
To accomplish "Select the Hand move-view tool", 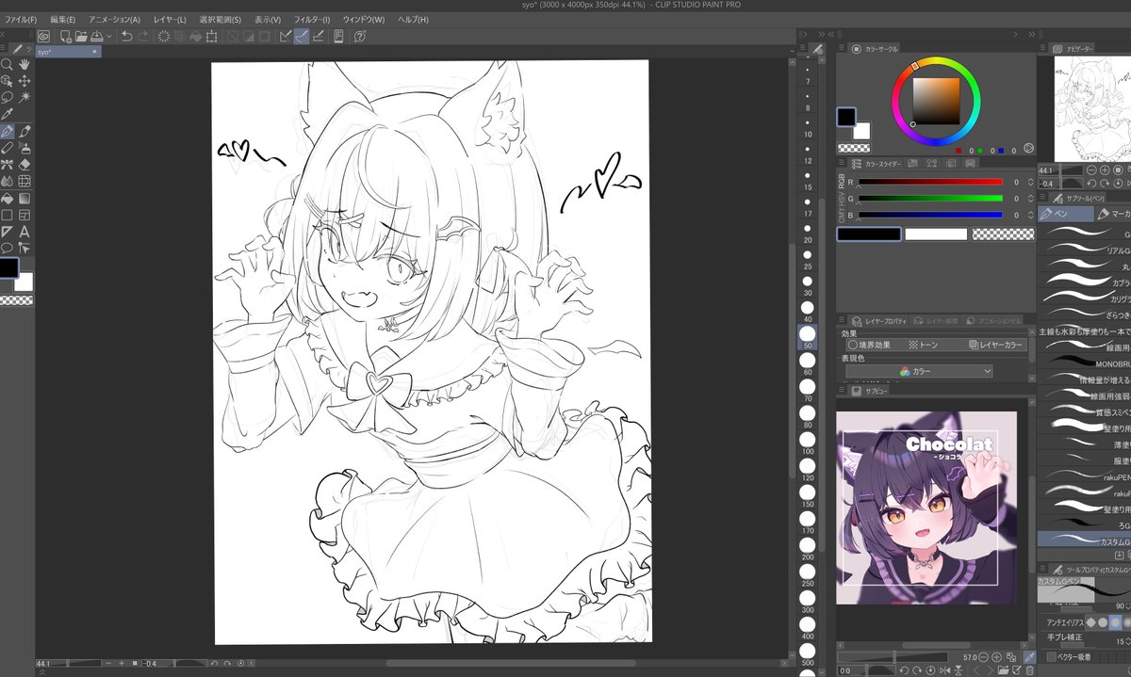I will pyautogui.click(x=25, y=65).
